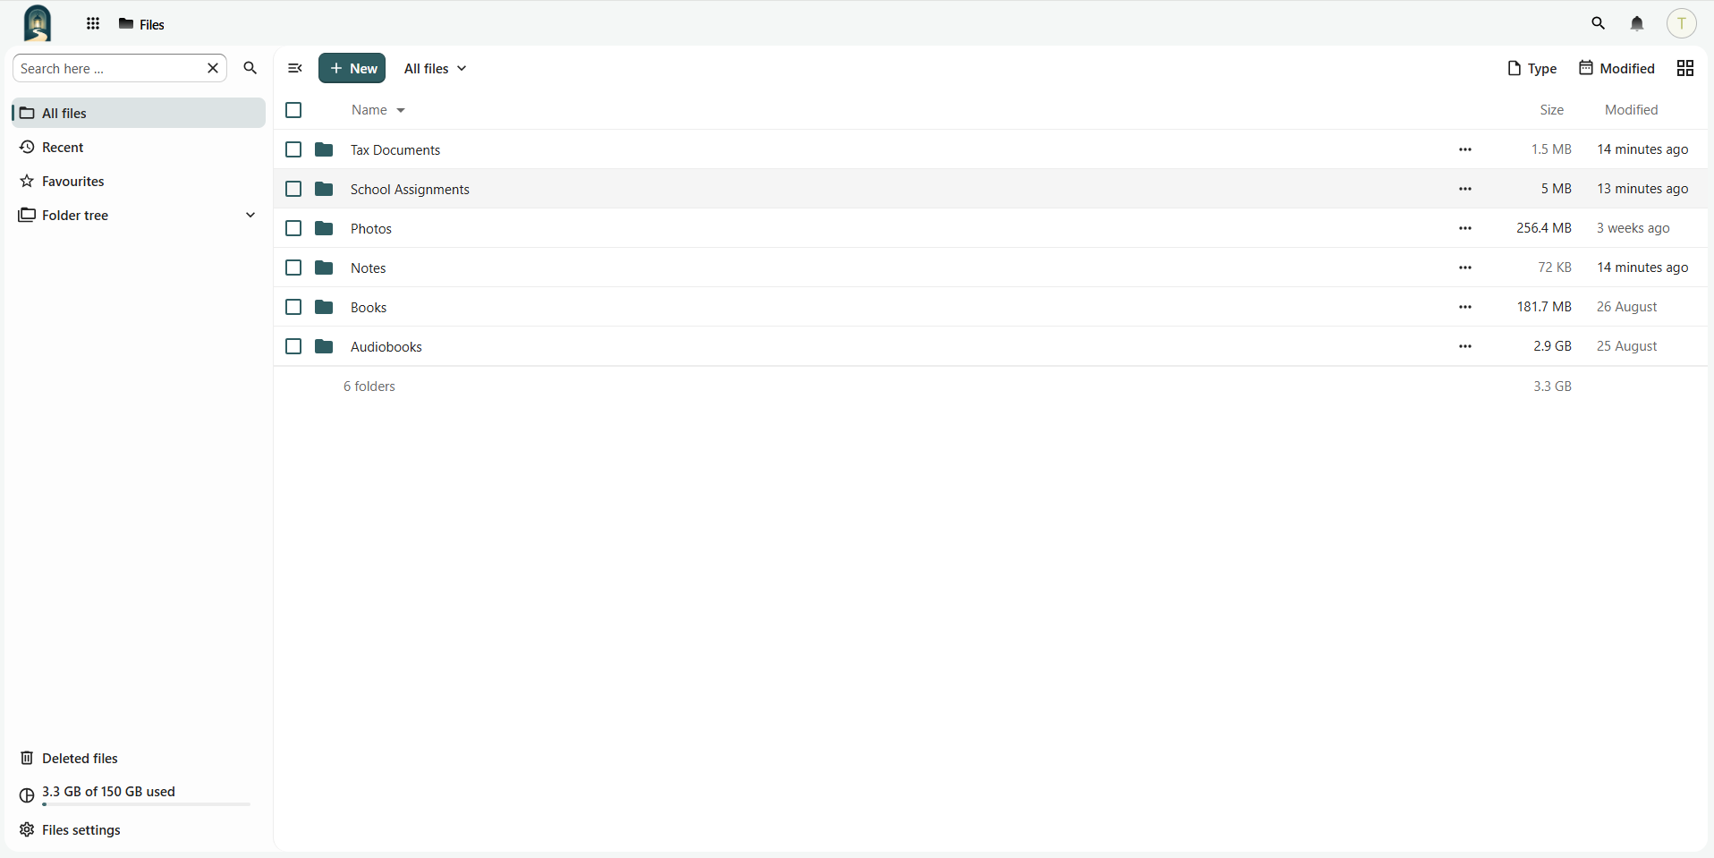Open actions menu for Audiobooks folder

1465,347
